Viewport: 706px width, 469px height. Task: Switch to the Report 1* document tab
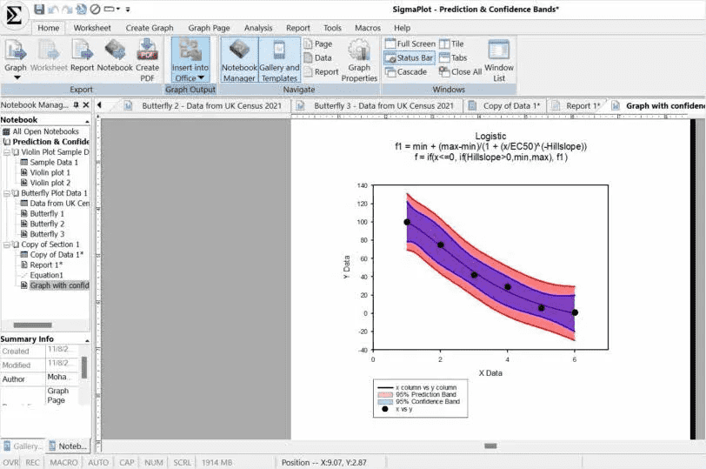(577, 106)
